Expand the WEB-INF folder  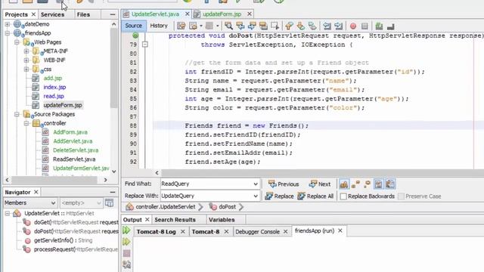pyautogui.click(x=26, y=60)
